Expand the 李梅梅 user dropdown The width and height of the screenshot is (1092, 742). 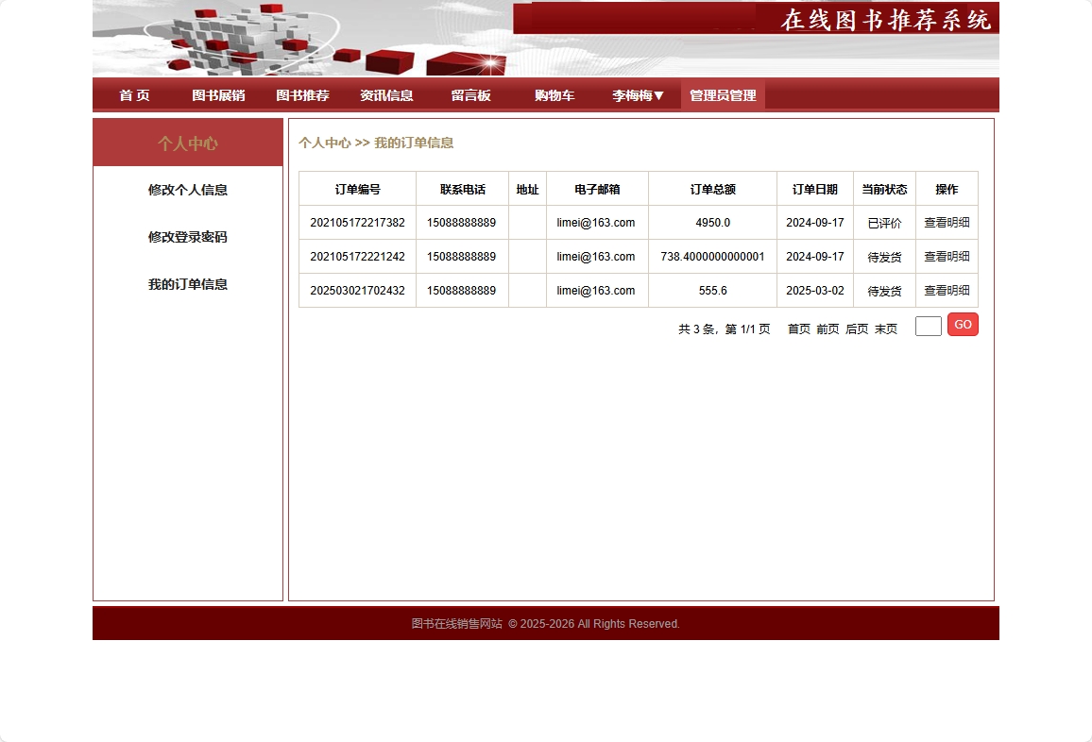tap(638, 94)
